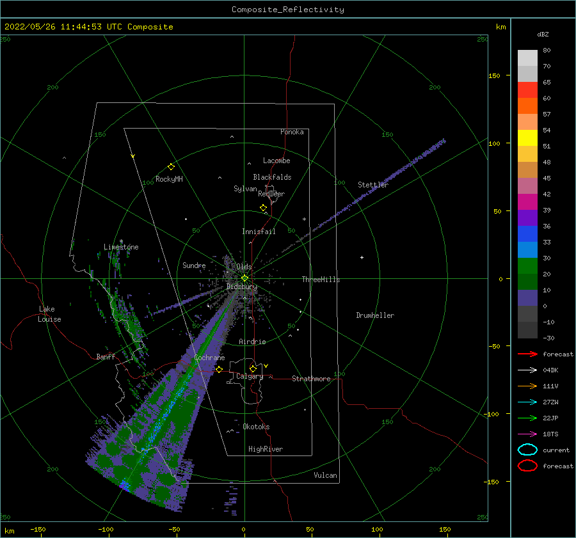Click the Calgary city label
The width and height of the screenshot is (576, 538).
pyautogui.click(x=250, y=376)
